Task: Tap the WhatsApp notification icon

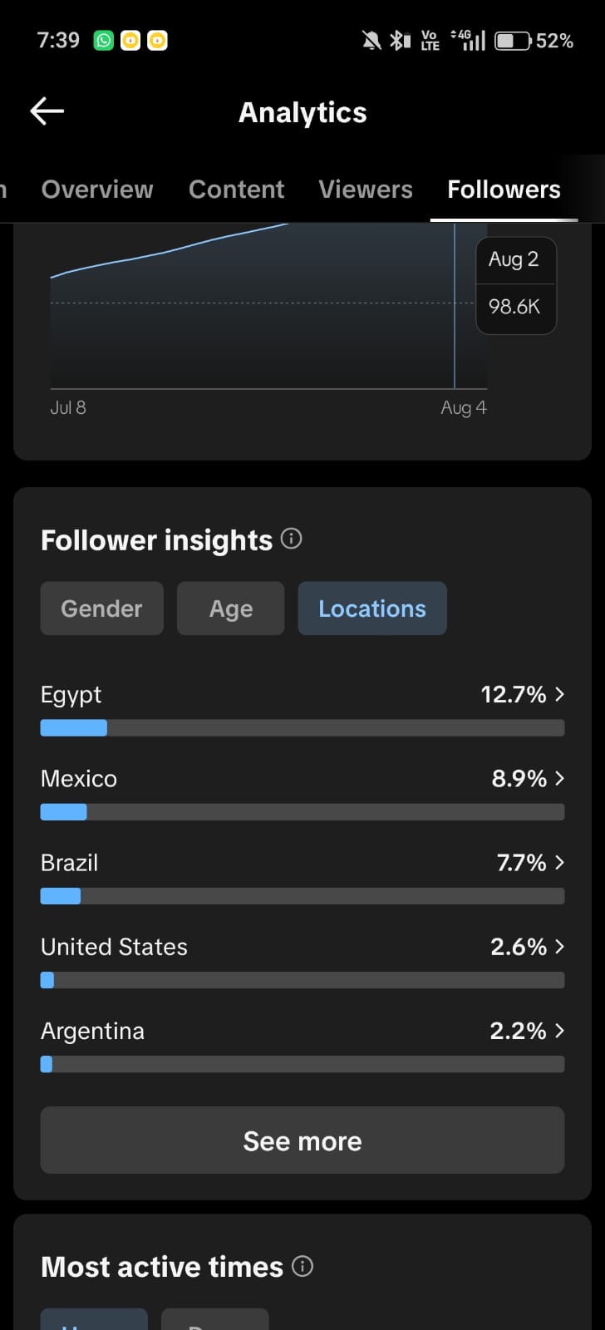Action: click(104, 40)
